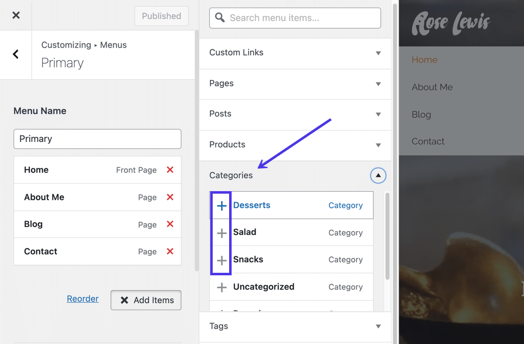Remove the Blog menu item
Screen dimensions: 524x344
[169, 224]
